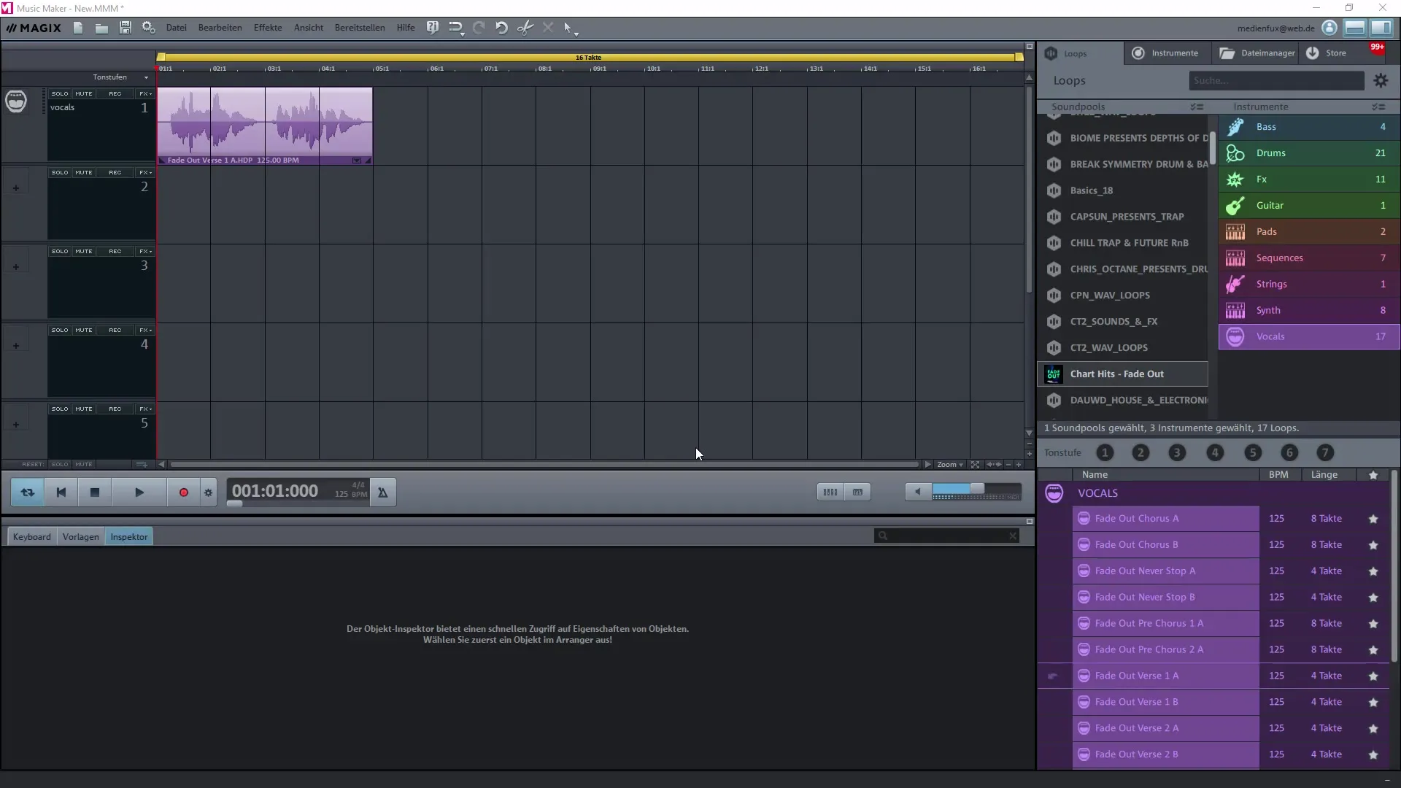The image size is (1401, 788).
Task: Click the Loops search field
Action: click(1275, 81)
